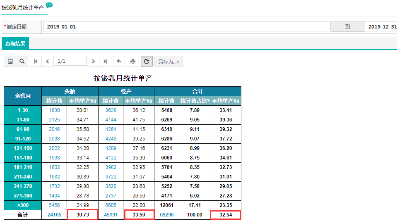Image resolution: width=397 pixels, height=221 pixels.
Task: Click the page number box showing 1/1
Action: pos(70,61)
